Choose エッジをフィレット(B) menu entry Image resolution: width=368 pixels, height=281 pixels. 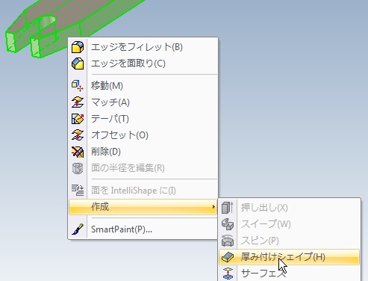point(143,47)
